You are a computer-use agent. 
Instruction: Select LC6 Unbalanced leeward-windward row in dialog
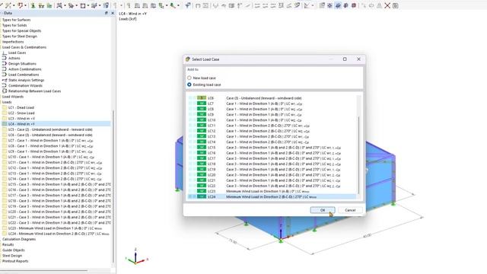click(x=272, y=98)
